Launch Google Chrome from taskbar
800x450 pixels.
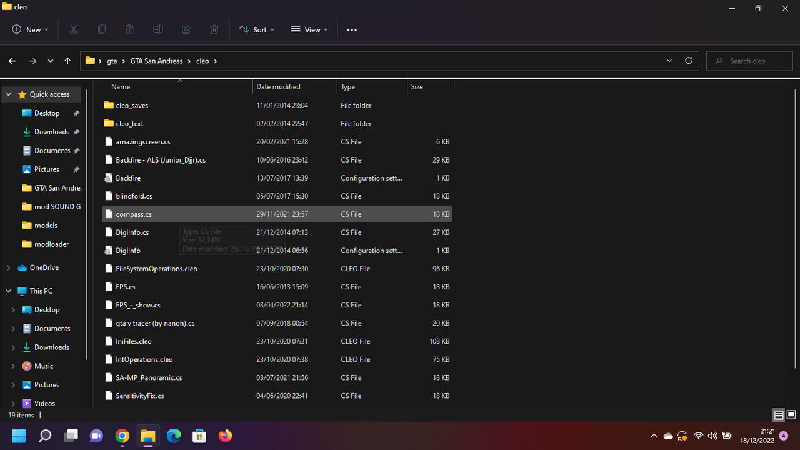point(122,436)
